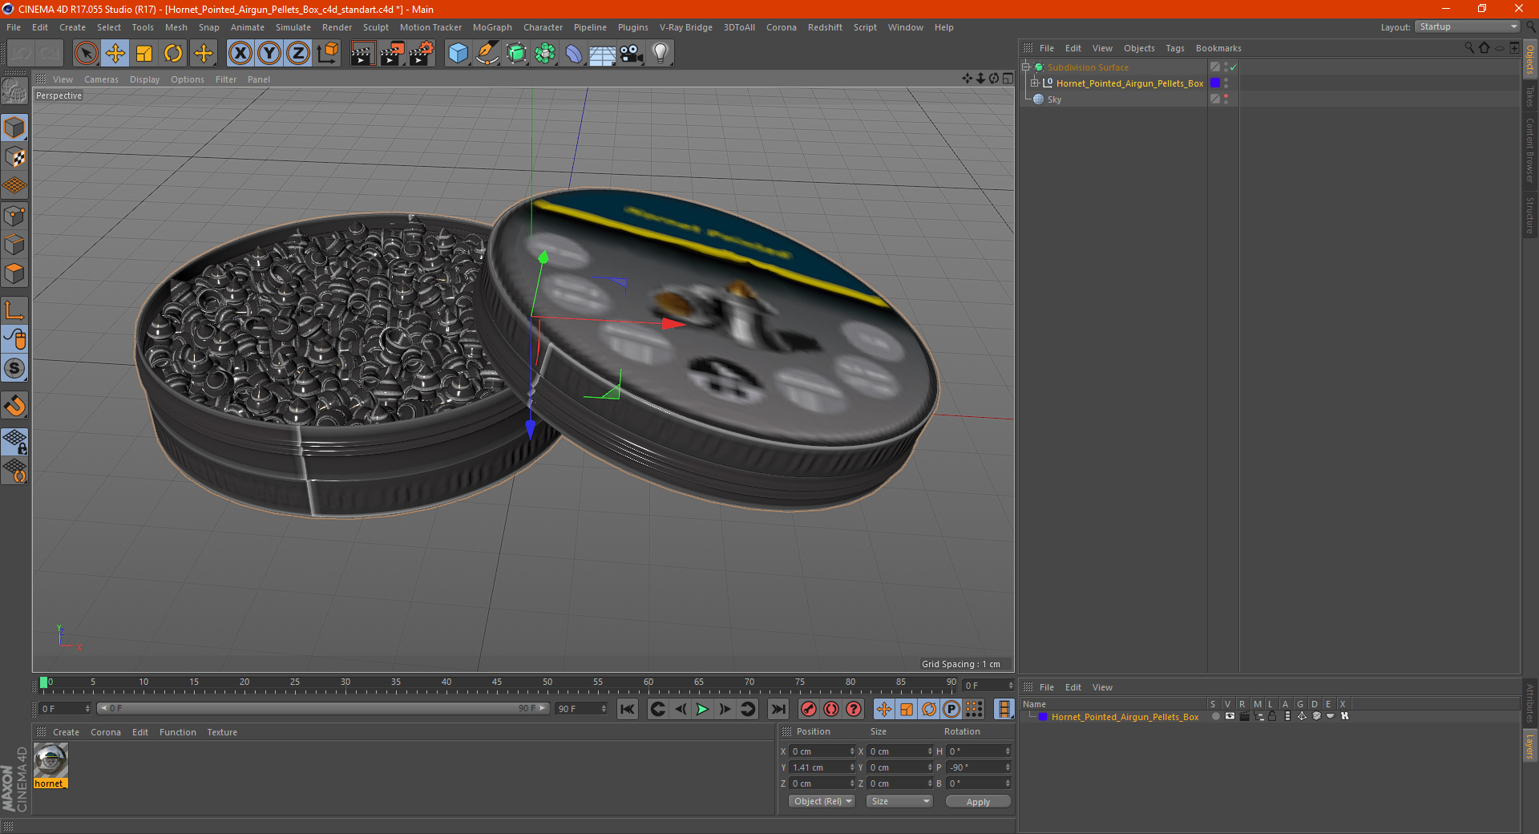Open the Object (Rel) coordinate dropdown
Screen dimensions: 1539x834
(822, 801)
